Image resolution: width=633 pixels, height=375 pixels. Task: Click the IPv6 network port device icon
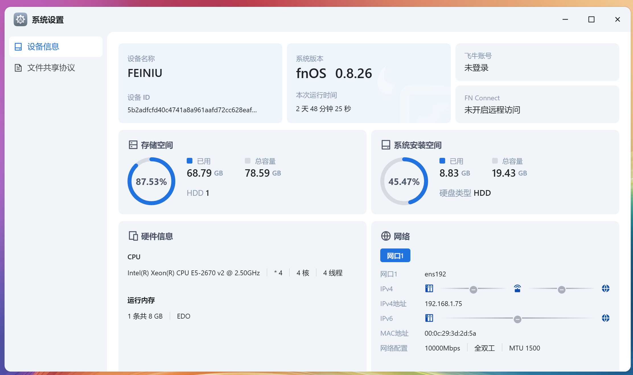429,318
